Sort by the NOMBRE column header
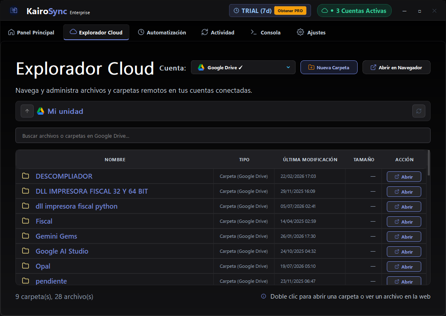The width and height of the screenshot is (446, 316). pos(115,160)
